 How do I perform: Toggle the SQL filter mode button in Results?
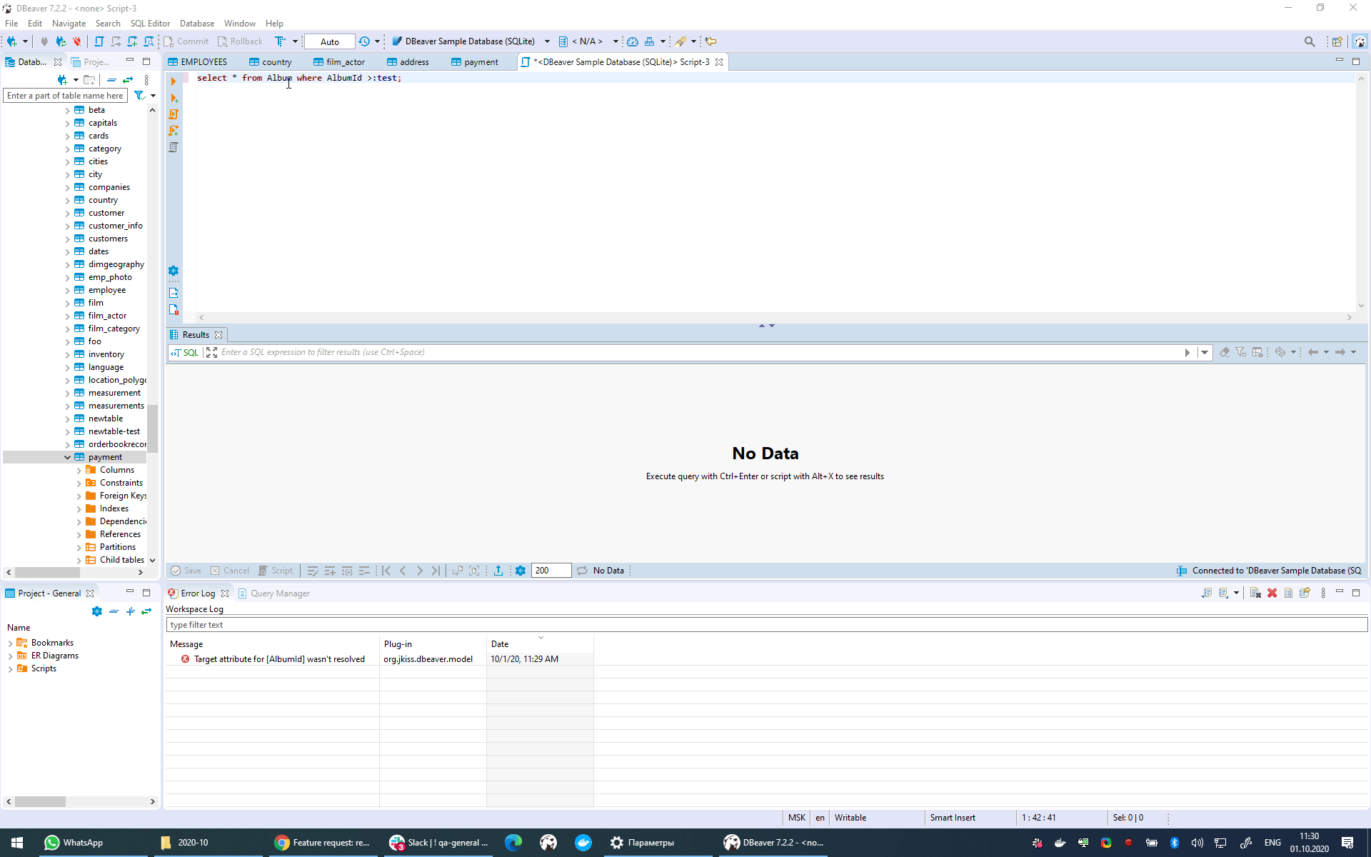coord(185,352)
